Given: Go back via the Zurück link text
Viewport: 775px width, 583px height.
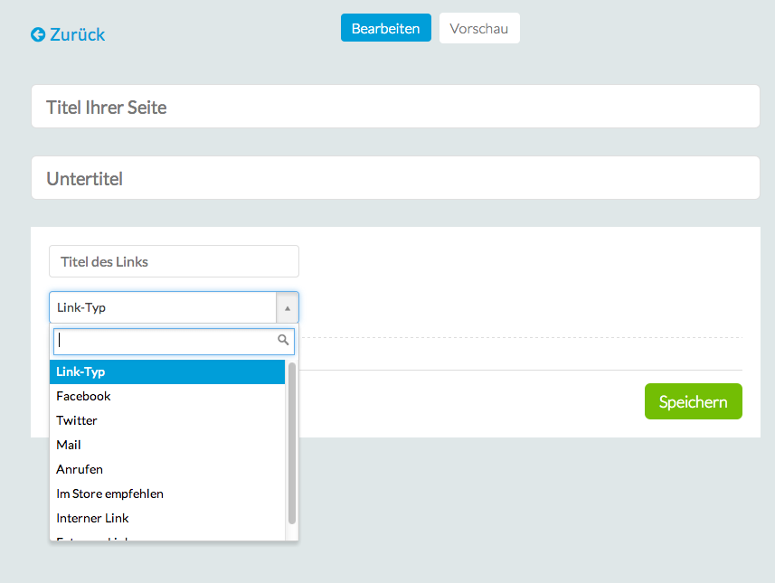Looking at the screenshot, I should click(x=78, y=34).
